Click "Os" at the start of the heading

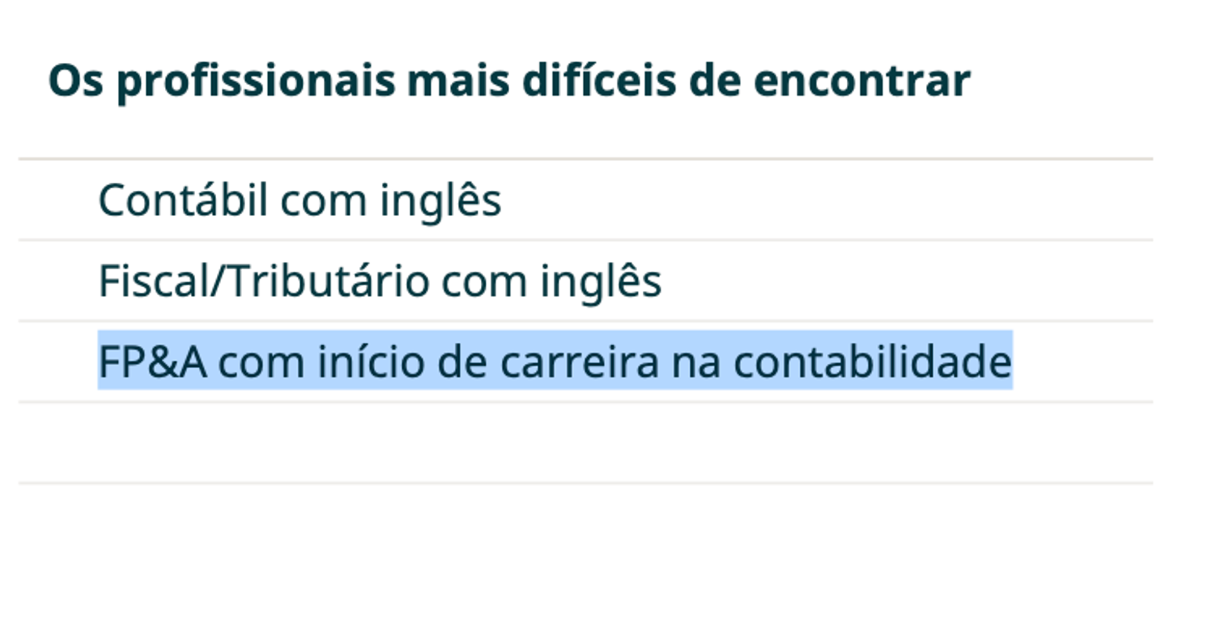point(75,81)
